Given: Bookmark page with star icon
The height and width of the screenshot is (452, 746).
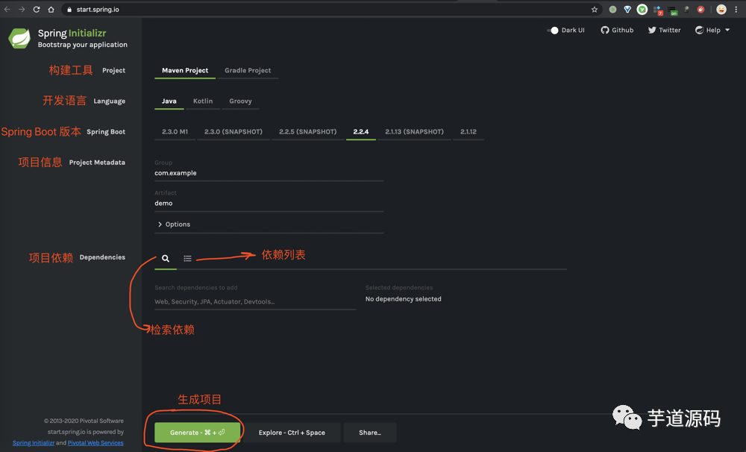Looking at the screenshot, I should pyautogui.click(x=595, y=10).
